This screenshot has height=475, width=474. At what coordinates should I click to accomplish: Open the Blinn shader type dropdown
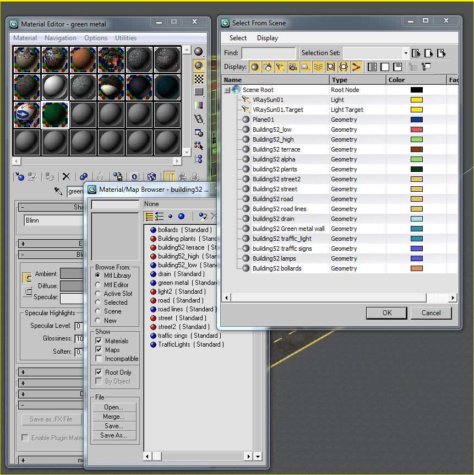[x=53, y=220]
